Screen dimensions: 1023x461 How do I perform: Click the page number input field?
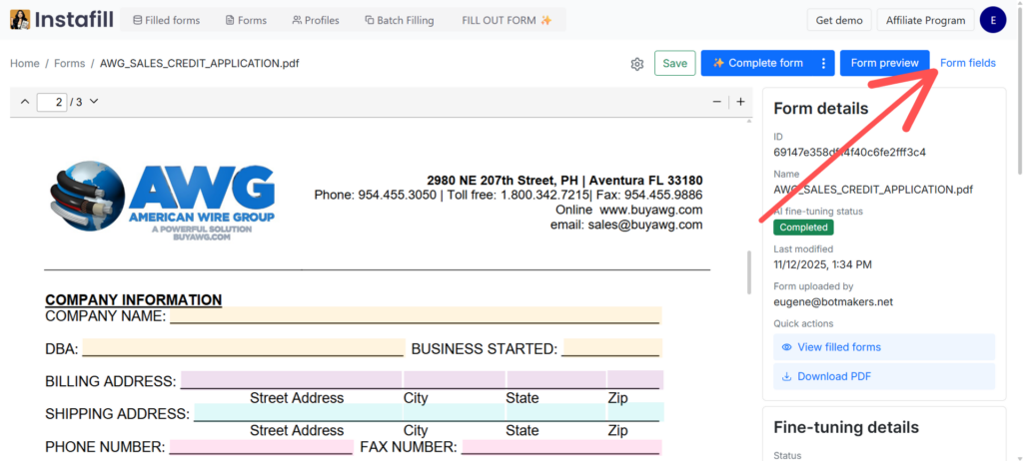tap(52, 102)
